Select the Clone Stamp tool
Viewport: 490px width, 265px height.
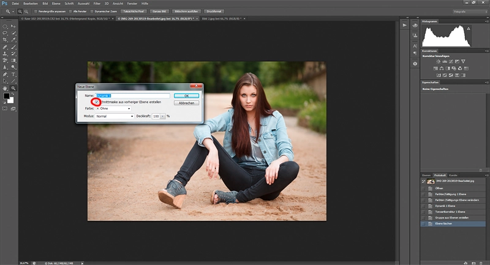[x=5, y=54]
